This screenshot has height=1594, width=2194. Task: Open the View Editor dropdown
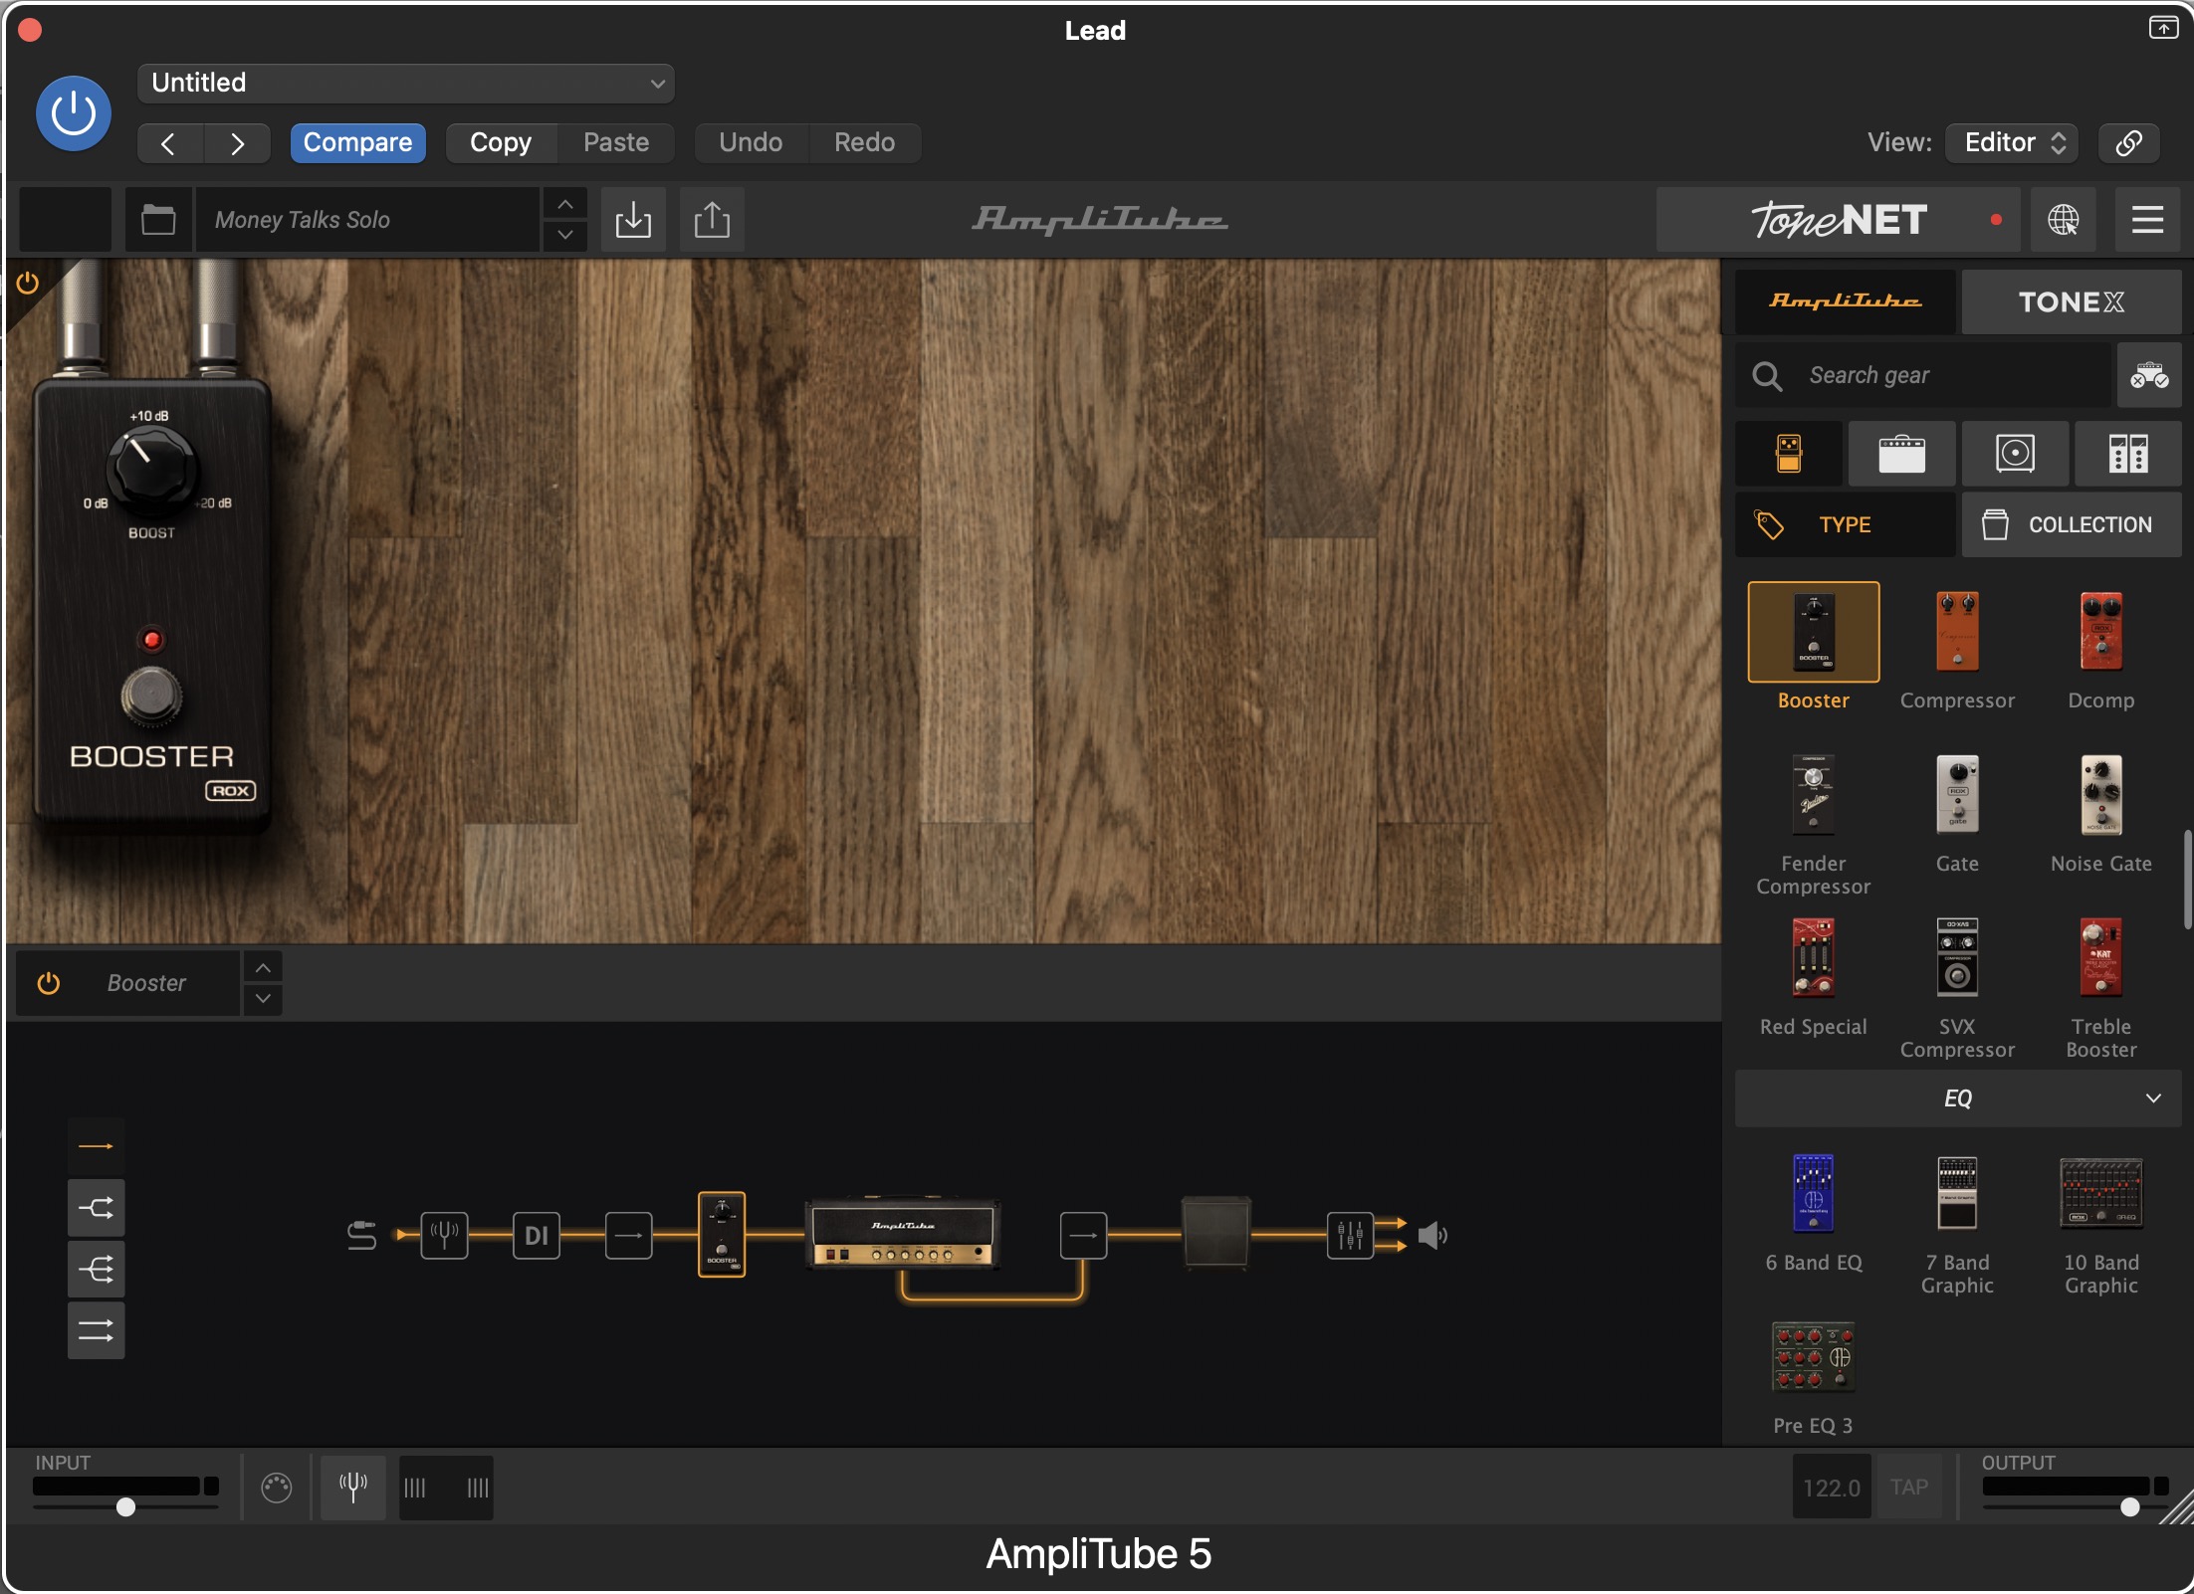point(2013,142)
